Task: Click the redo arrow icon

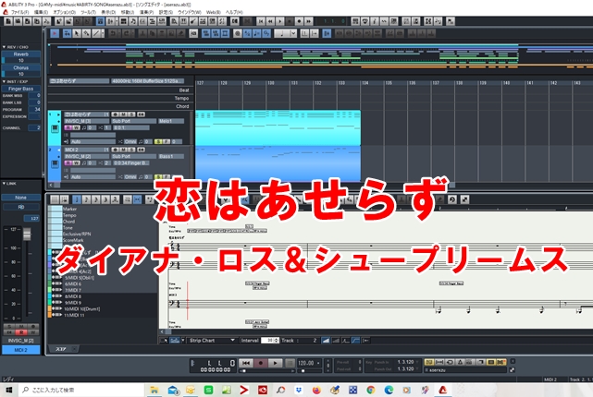Action: coord(127,33)
